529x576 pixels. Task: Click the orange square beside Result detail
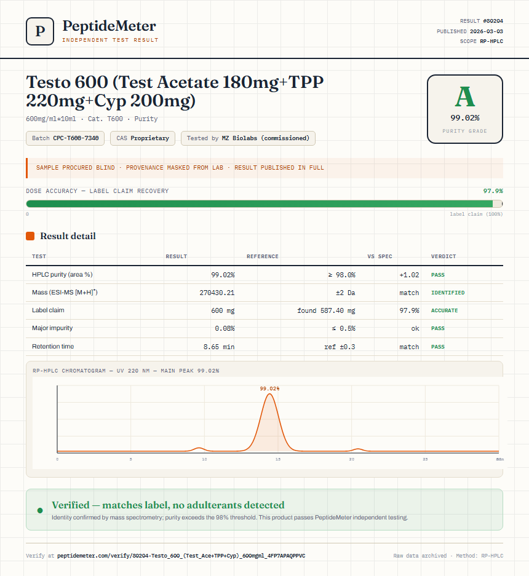[x=30, y=236]
